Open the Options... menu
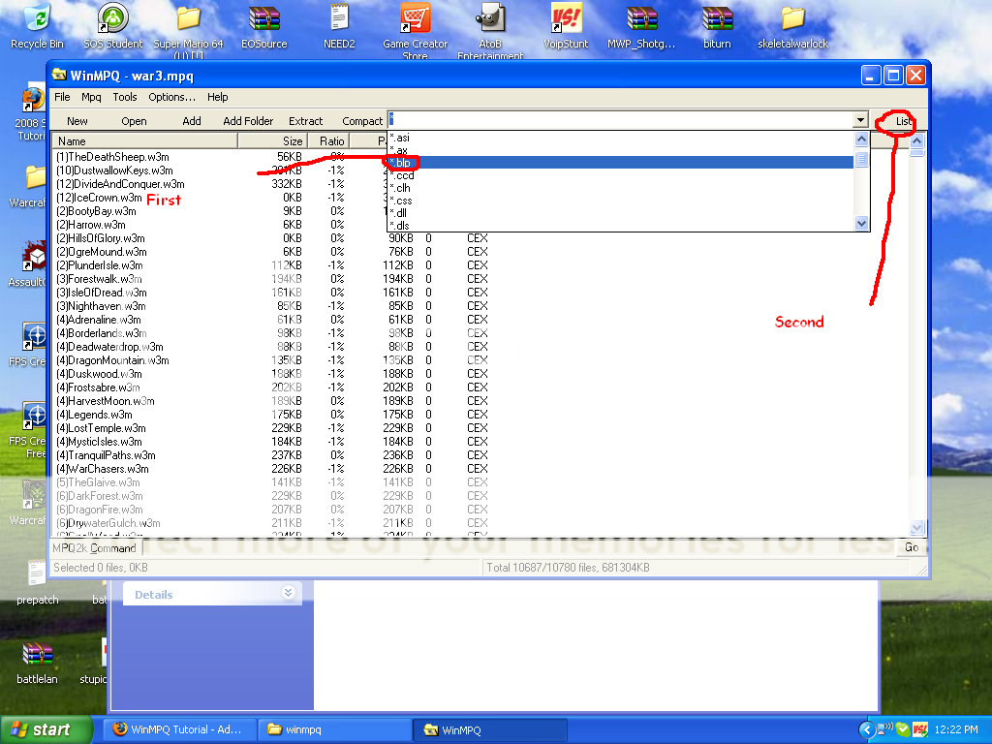 [x=171, y=97]
